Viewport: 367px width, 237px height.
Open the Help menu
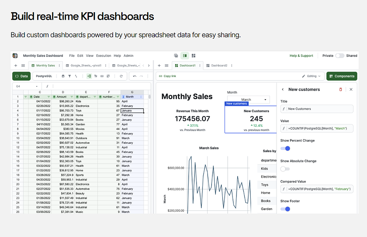[x=117, y=56]
